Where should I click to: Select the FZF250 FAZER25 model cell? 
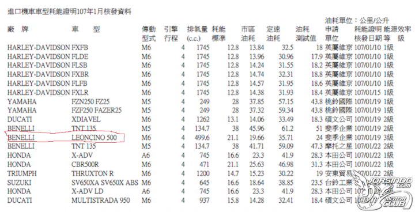coord(96,111)
